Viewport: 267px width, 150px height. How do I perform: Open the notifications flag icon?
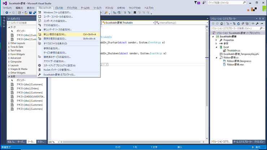(197, 3)
